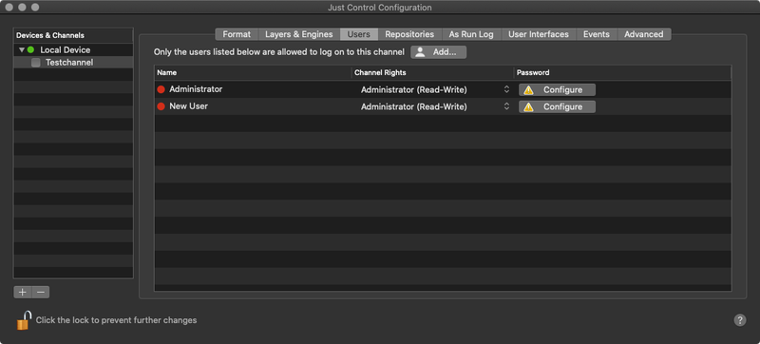This screenshot has height=344, width=760.
Task: Click the Devices & Channels header
Action: coord(73,35)
